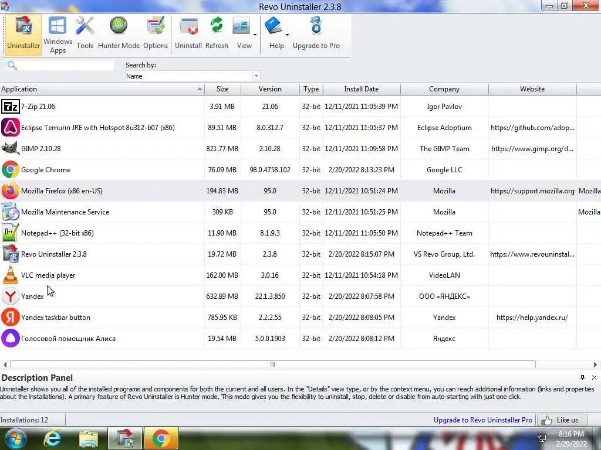Select the Uninstaller toolbar icon
This screenshot has height=450, width=601.
(23, 35)
